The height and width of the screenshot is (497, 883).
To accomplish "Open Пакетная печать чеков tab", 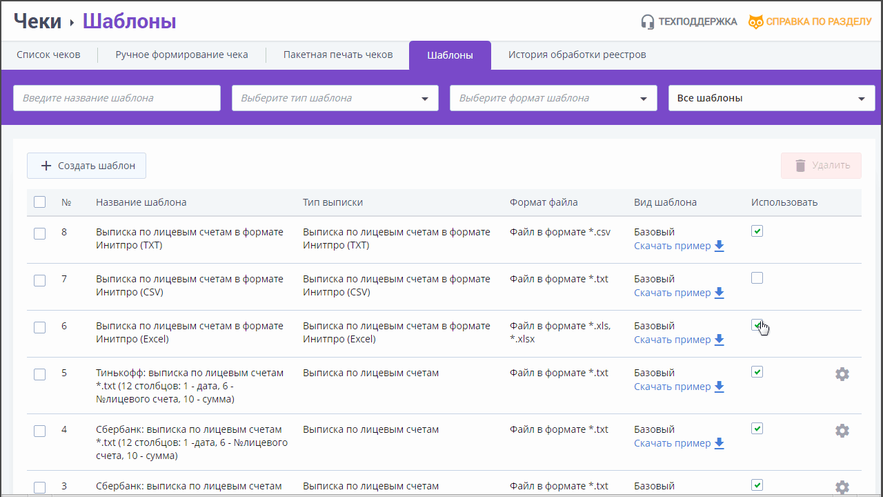I will point(338,55).
